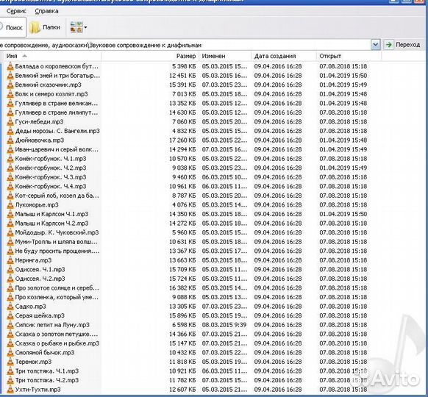Open the Папки folders toolbar button
The image size is (428, 397).
coord(45,27)
